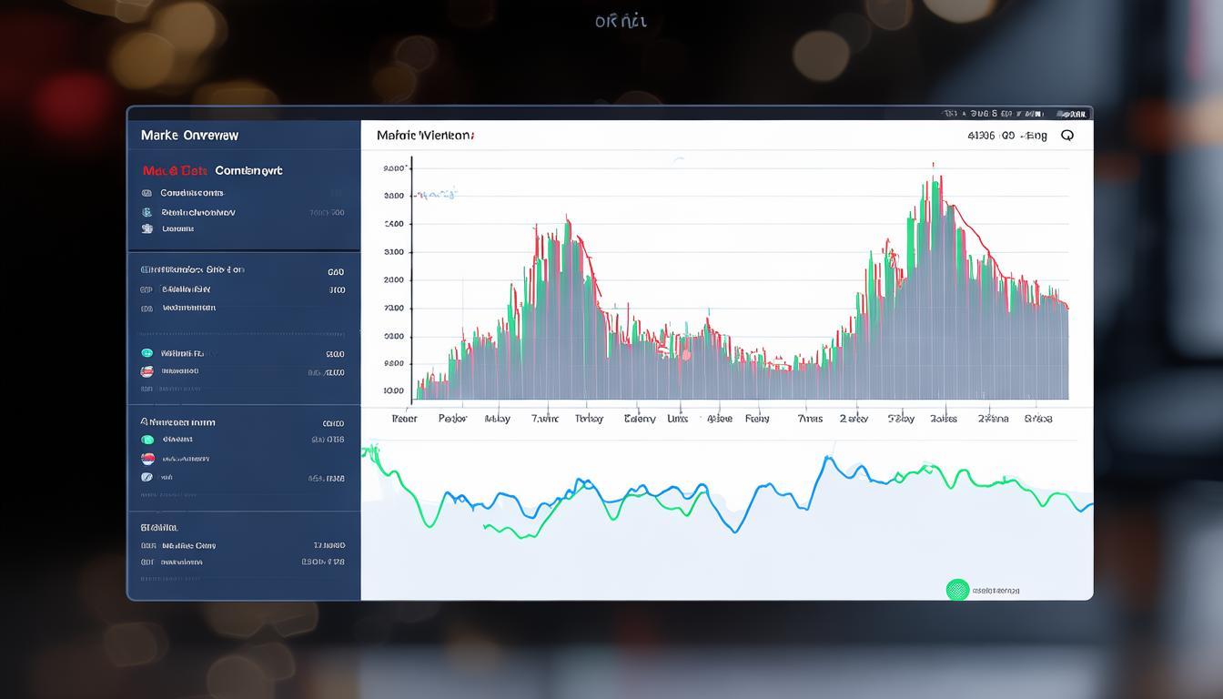The width and height of the screenshot is (1223, 699).
Task: Click the blue line peak in the lower chart
Action: pyautogui.click(x=827, y=459)
